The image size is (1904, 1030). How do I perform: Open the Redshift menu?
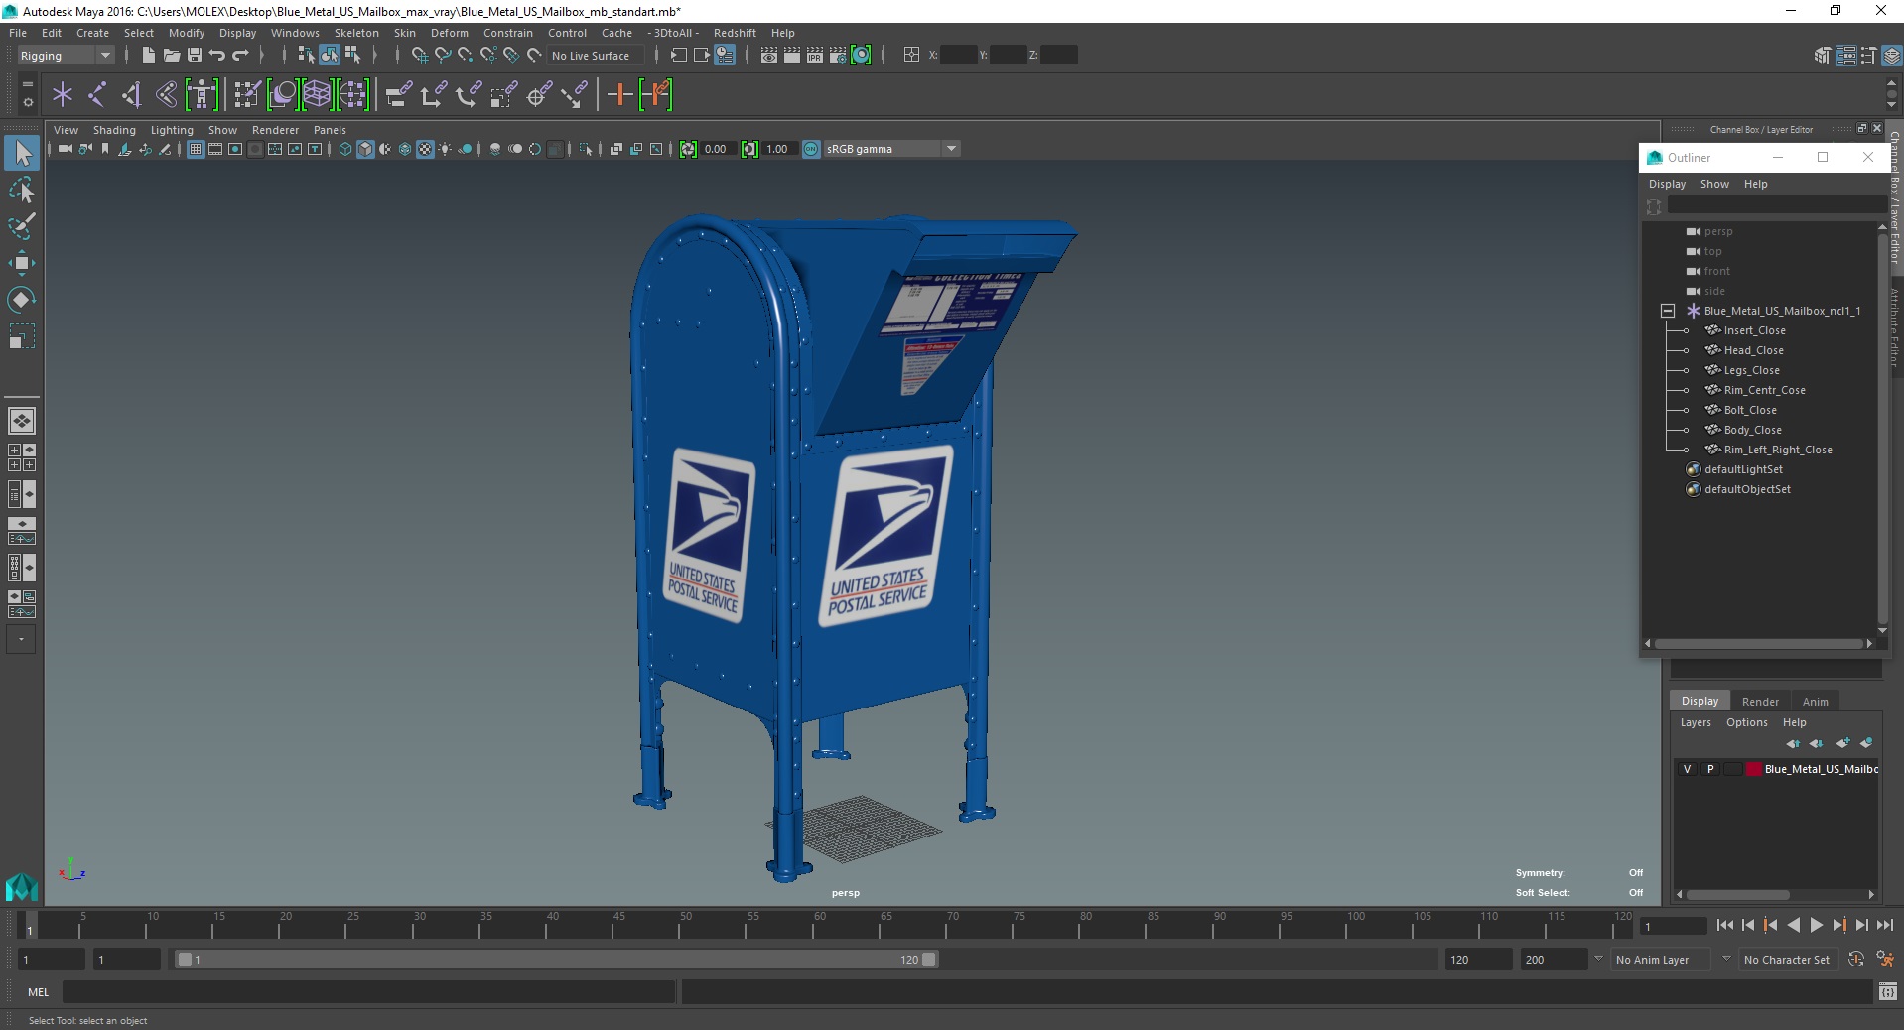pyautogui.click(x=735, y=33)
